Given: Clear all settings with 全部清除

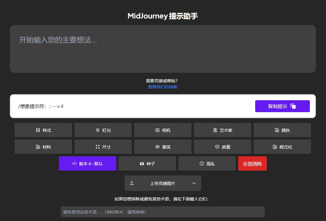Looking at the screenshot, I should pos(252,163).
